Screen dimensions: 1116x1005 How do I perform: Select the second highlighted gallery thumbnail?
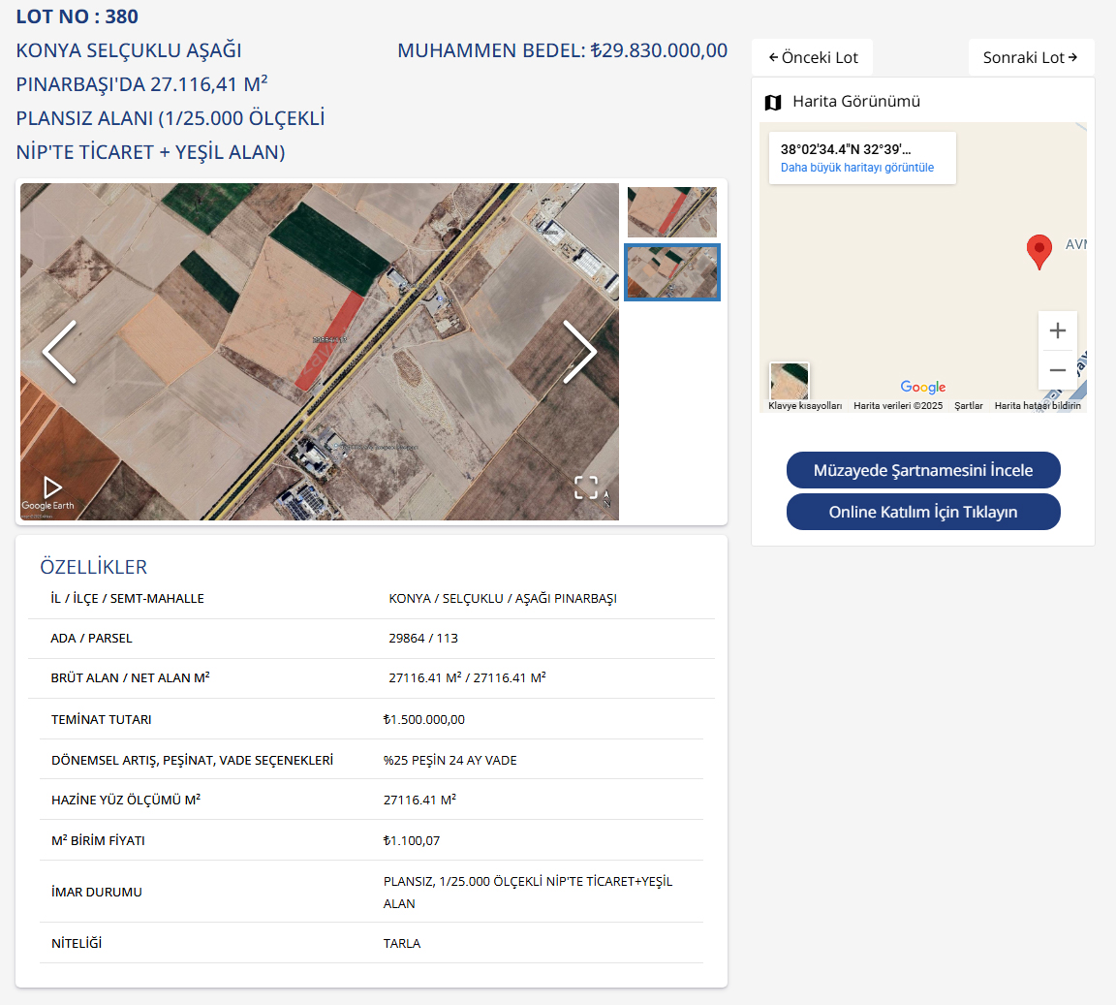(672, 272)
